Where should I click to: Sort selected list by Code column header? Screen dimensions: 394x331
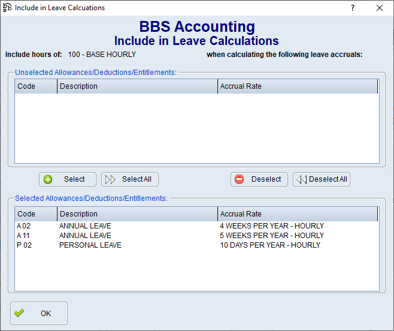coord(36,214)
